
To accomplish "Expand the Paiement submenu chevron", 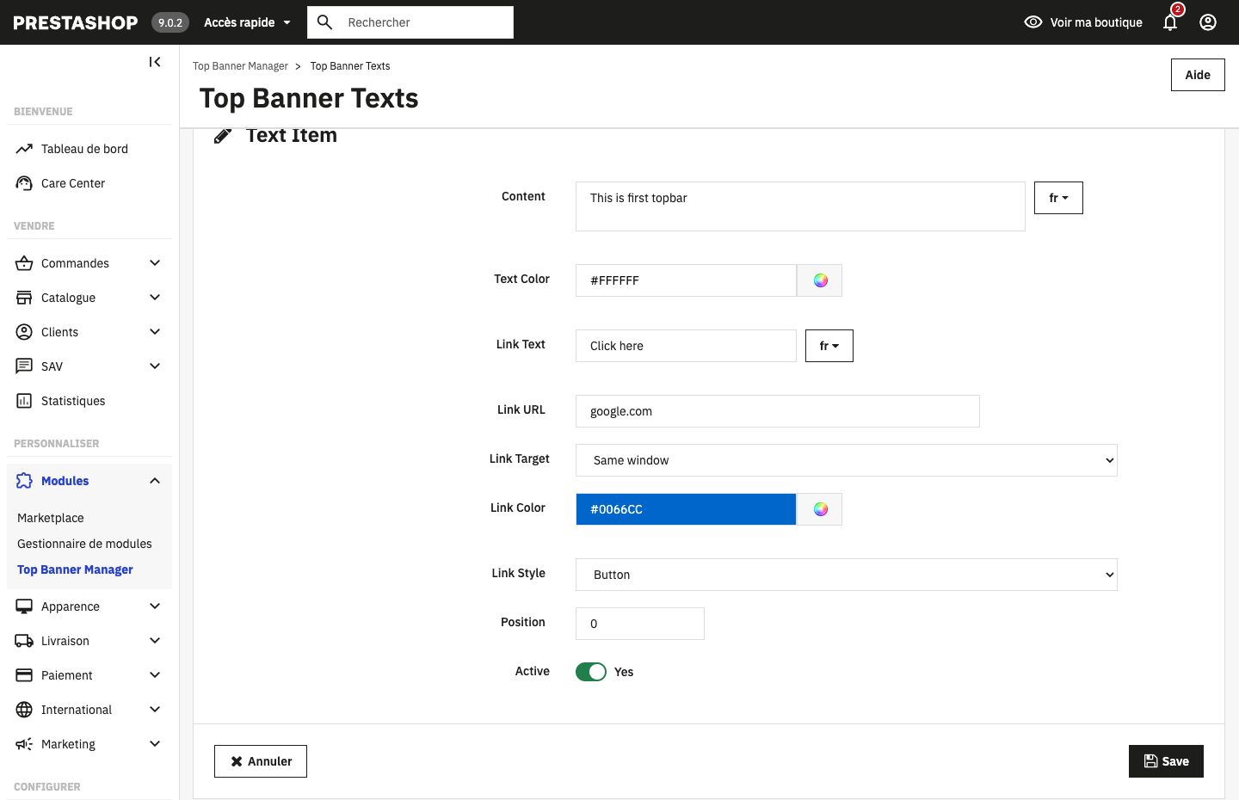I will pyautogui.click(x=155, y=675).
